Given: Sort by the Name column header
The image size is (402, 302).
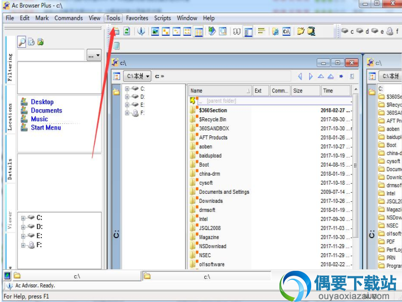Looking at the screenshot, I should tap(220, 91).
